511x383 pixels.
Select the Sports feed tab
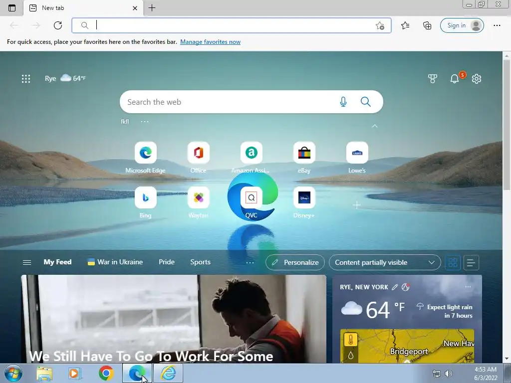click(x=201, y=262)
